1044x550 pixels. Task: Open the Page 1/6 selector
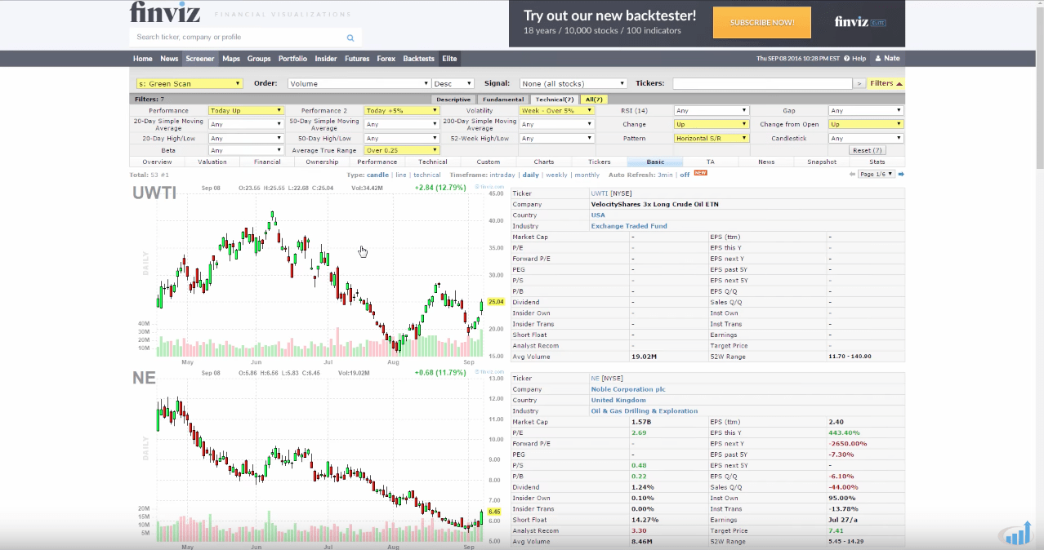click(877, 174)
